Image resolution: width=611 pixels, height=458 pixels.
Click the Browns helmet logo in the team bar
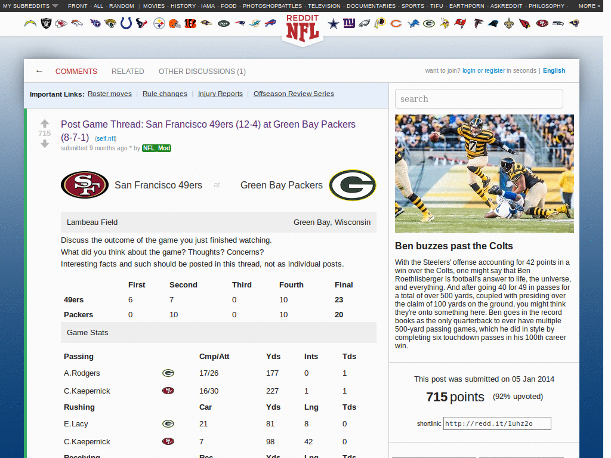tap(175, 24)
